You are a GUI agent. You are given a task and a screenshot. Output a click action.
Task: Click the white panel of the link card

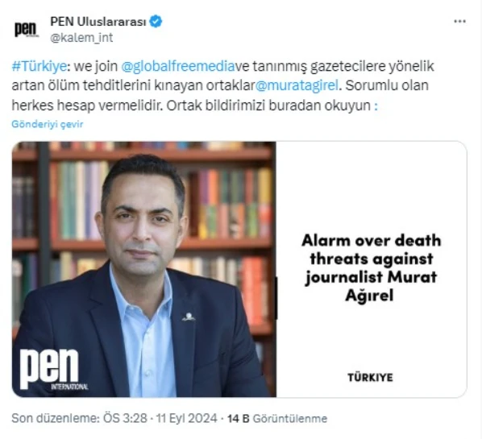tap(372, 269)
